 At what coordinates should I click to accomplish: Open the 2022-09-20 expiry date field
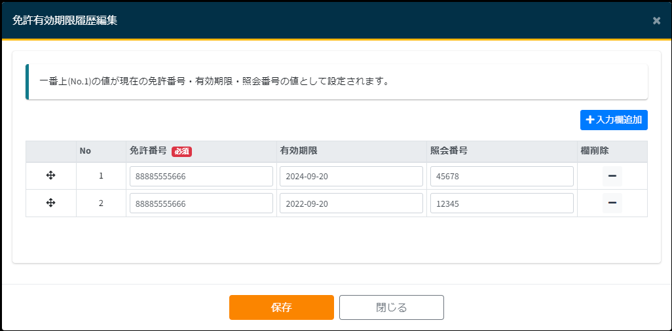351,203
